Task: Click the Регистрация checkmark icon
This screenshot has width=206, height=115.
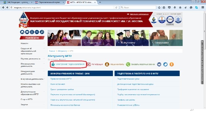Action: tap(89, 64)
